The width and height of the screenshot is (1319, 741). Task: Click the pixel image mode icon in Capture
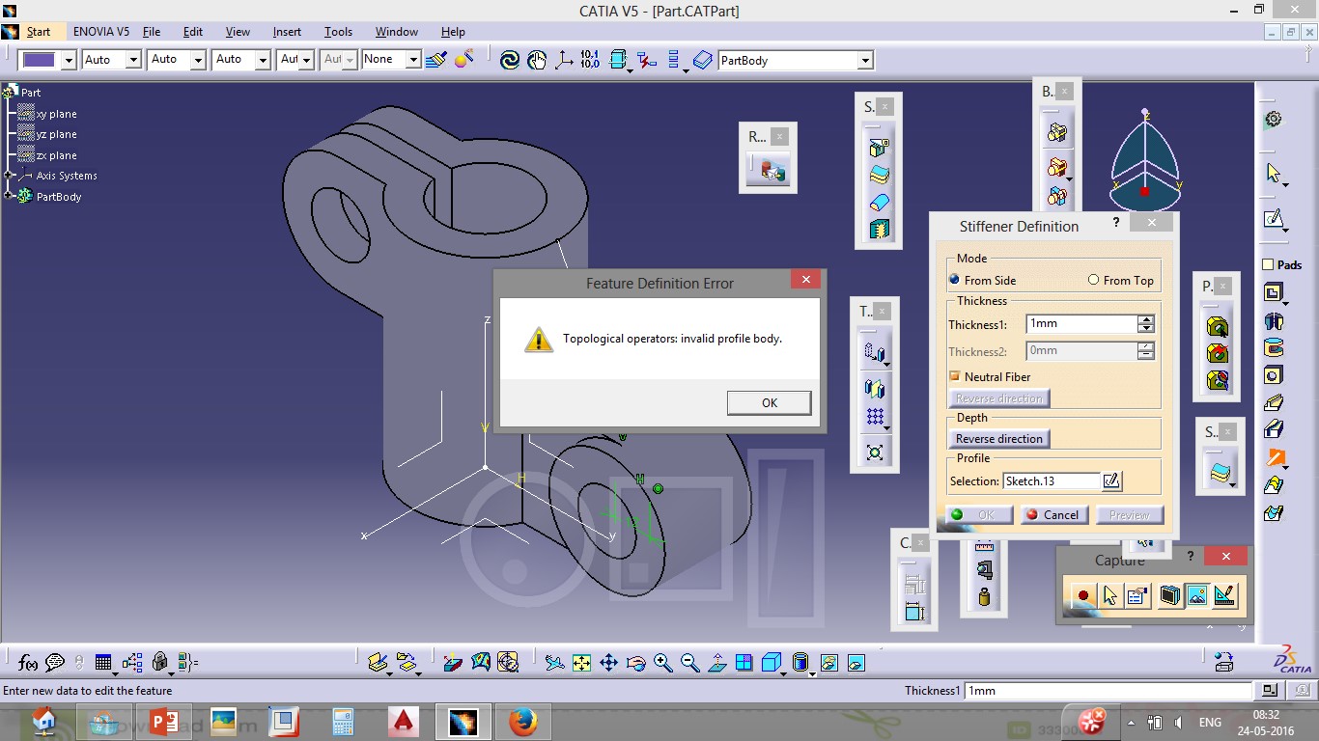pyautogui.click(x=1197, y=595)
